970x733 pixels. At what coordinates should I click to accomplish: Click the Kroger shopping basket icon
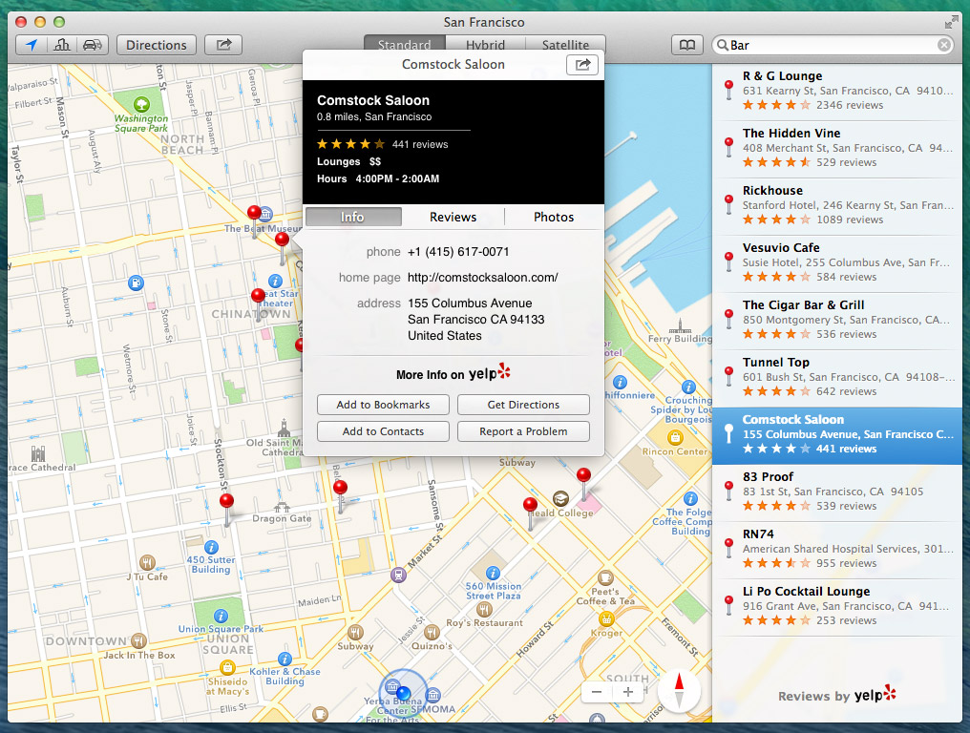pyautogui.click(x=606, y=618)
